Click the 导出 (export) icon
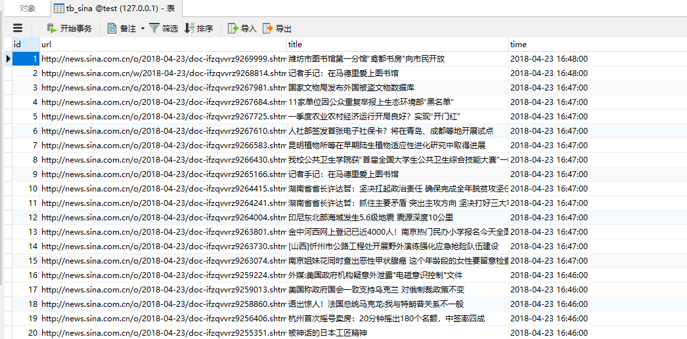Image resolution: width=687 pixels, height=339 pixels. coord(267,28)
